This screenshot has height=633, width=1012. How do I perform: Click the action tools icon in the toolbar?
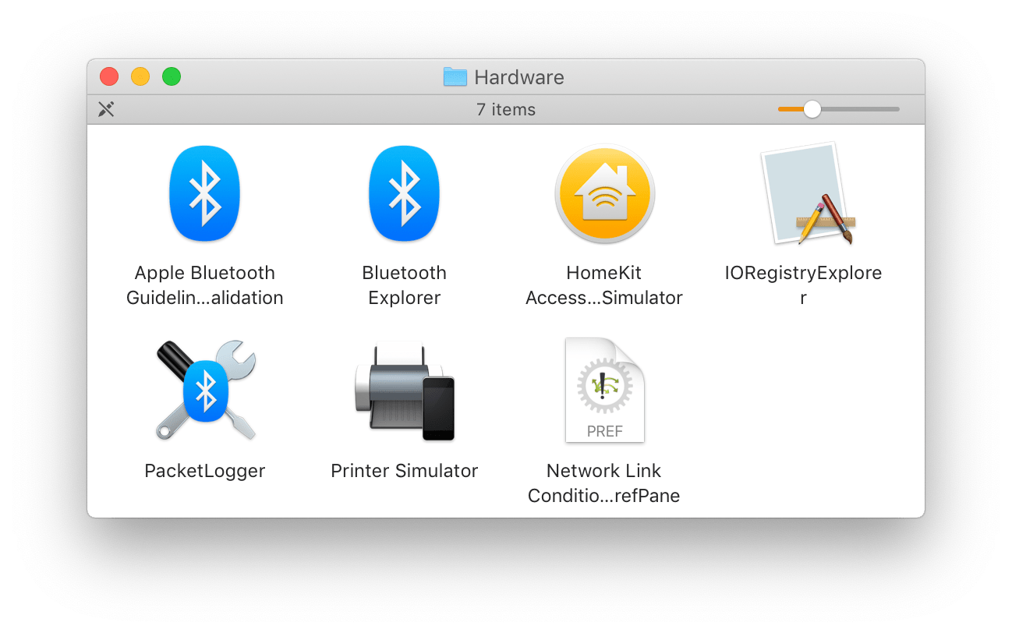pos(106,109)
